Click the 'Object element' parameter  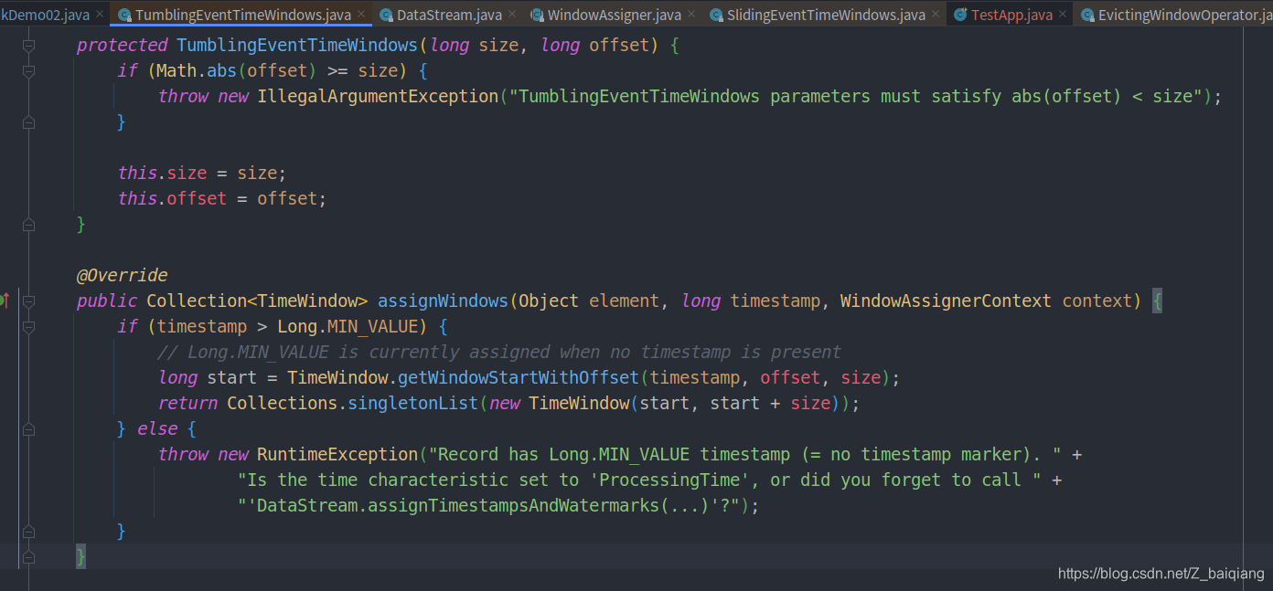pos(589,301)
